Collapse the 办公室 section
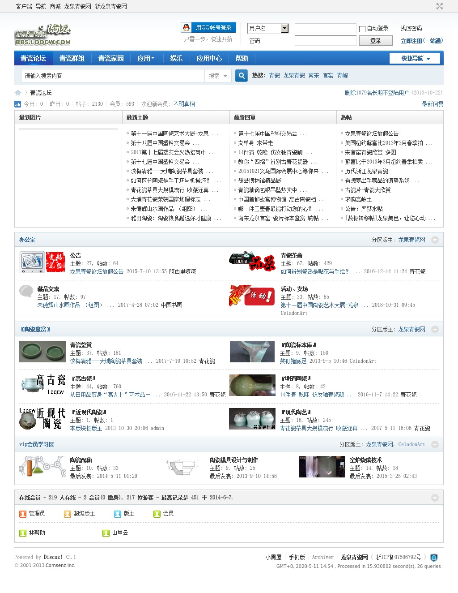The image size is (458, 593). tap(435, 240)
